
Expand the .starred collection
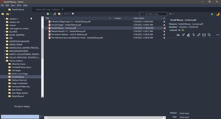pyautogui.click(x=4, y=19)
